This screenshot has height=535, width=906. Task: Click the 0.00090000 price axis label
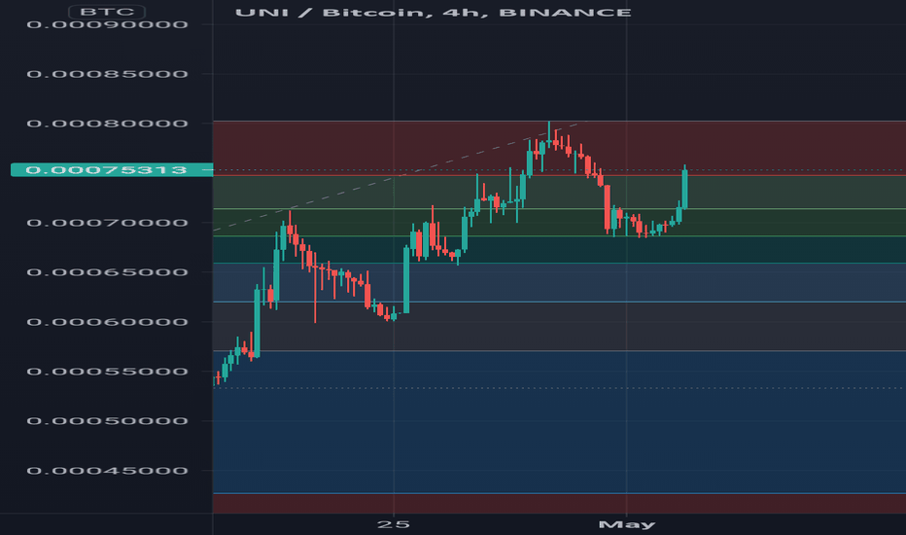click(x=108, y=24)
